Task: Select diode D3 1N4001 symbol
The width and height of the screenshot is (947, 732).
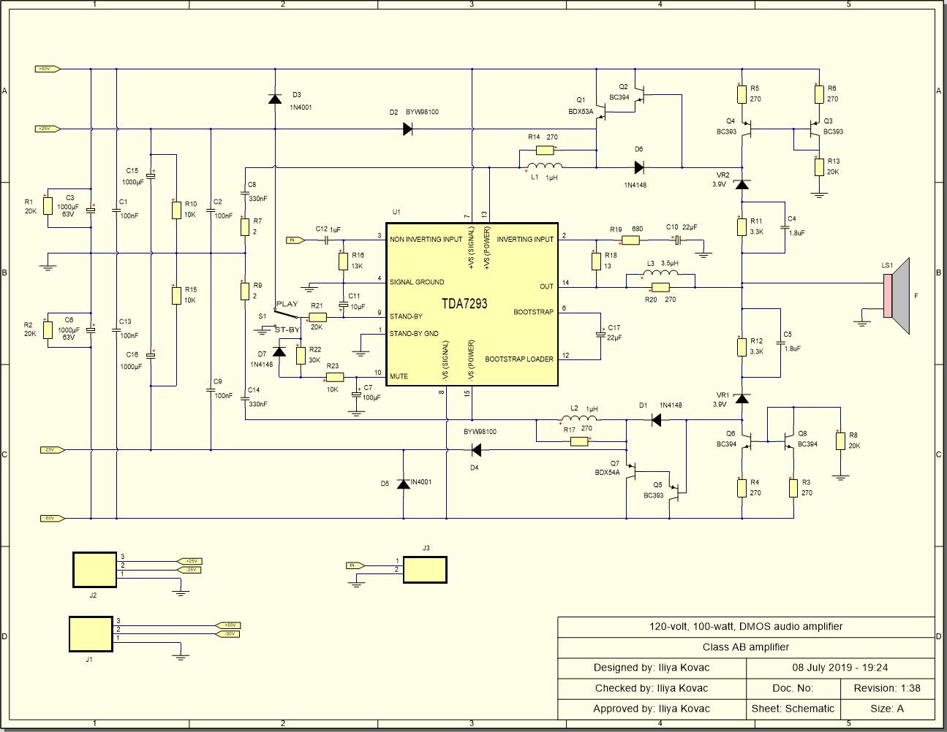Action: (275, 99)
